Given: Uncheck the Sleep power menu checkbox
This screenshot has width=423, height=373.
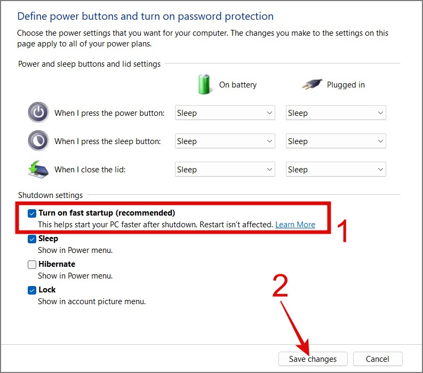Looking at the screenshot, I should 32,239.
